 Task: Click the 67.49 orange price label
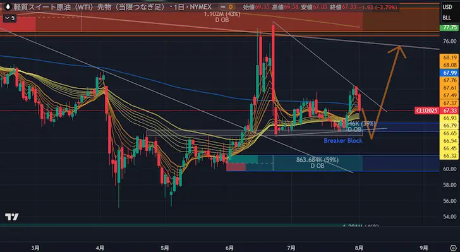tap(449, 95)
